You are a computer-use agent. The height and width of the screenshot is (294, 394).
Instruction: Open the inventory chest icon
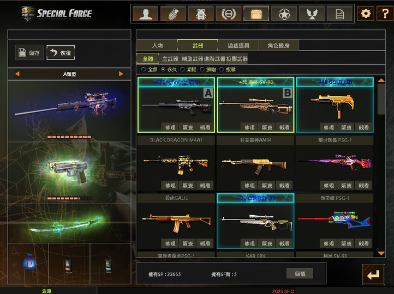256,14
